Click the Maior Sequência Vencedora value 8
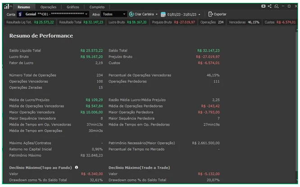The height and width of the screenshot is (187, 300). pos(102,119)
